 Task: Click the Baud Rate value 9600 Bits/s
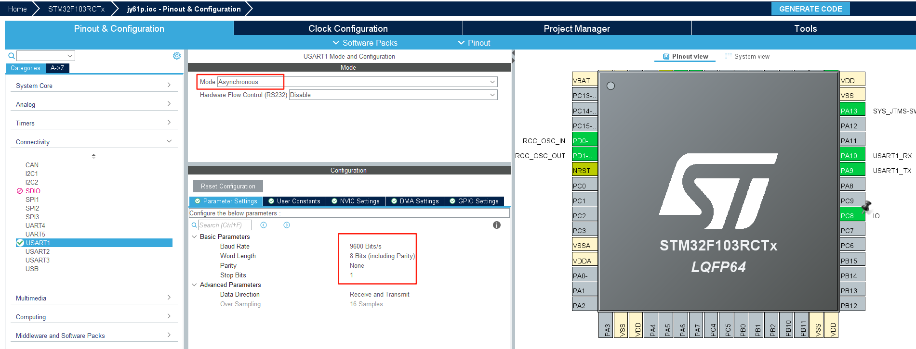click(366, 246)
